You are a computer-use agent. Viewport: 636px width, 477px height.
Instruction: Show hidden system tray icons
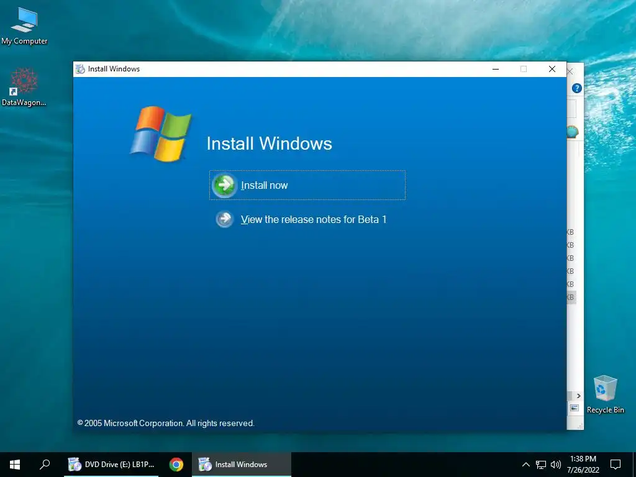pos(525,465)
